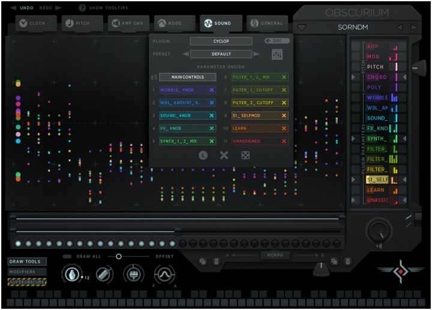Open the SORNDM preset dropdown menu
This screenshot has height=310, width=432.
pyautogui.click(x=302, y=28)
